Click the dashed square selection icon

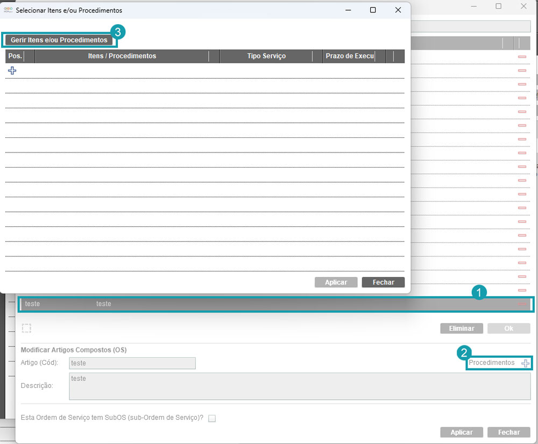[26, 328]
